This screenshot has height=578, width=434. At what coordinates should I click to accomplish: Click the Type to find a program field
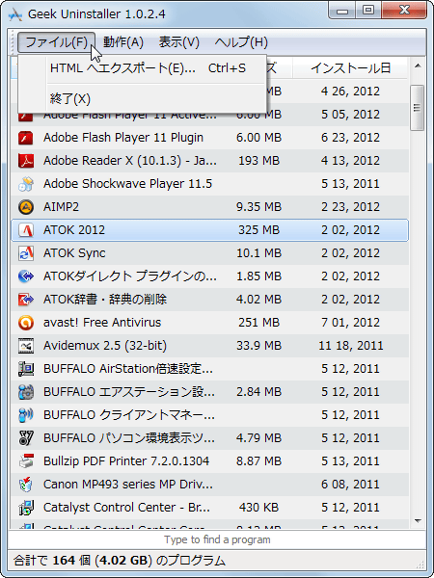[x=217, y=540]
